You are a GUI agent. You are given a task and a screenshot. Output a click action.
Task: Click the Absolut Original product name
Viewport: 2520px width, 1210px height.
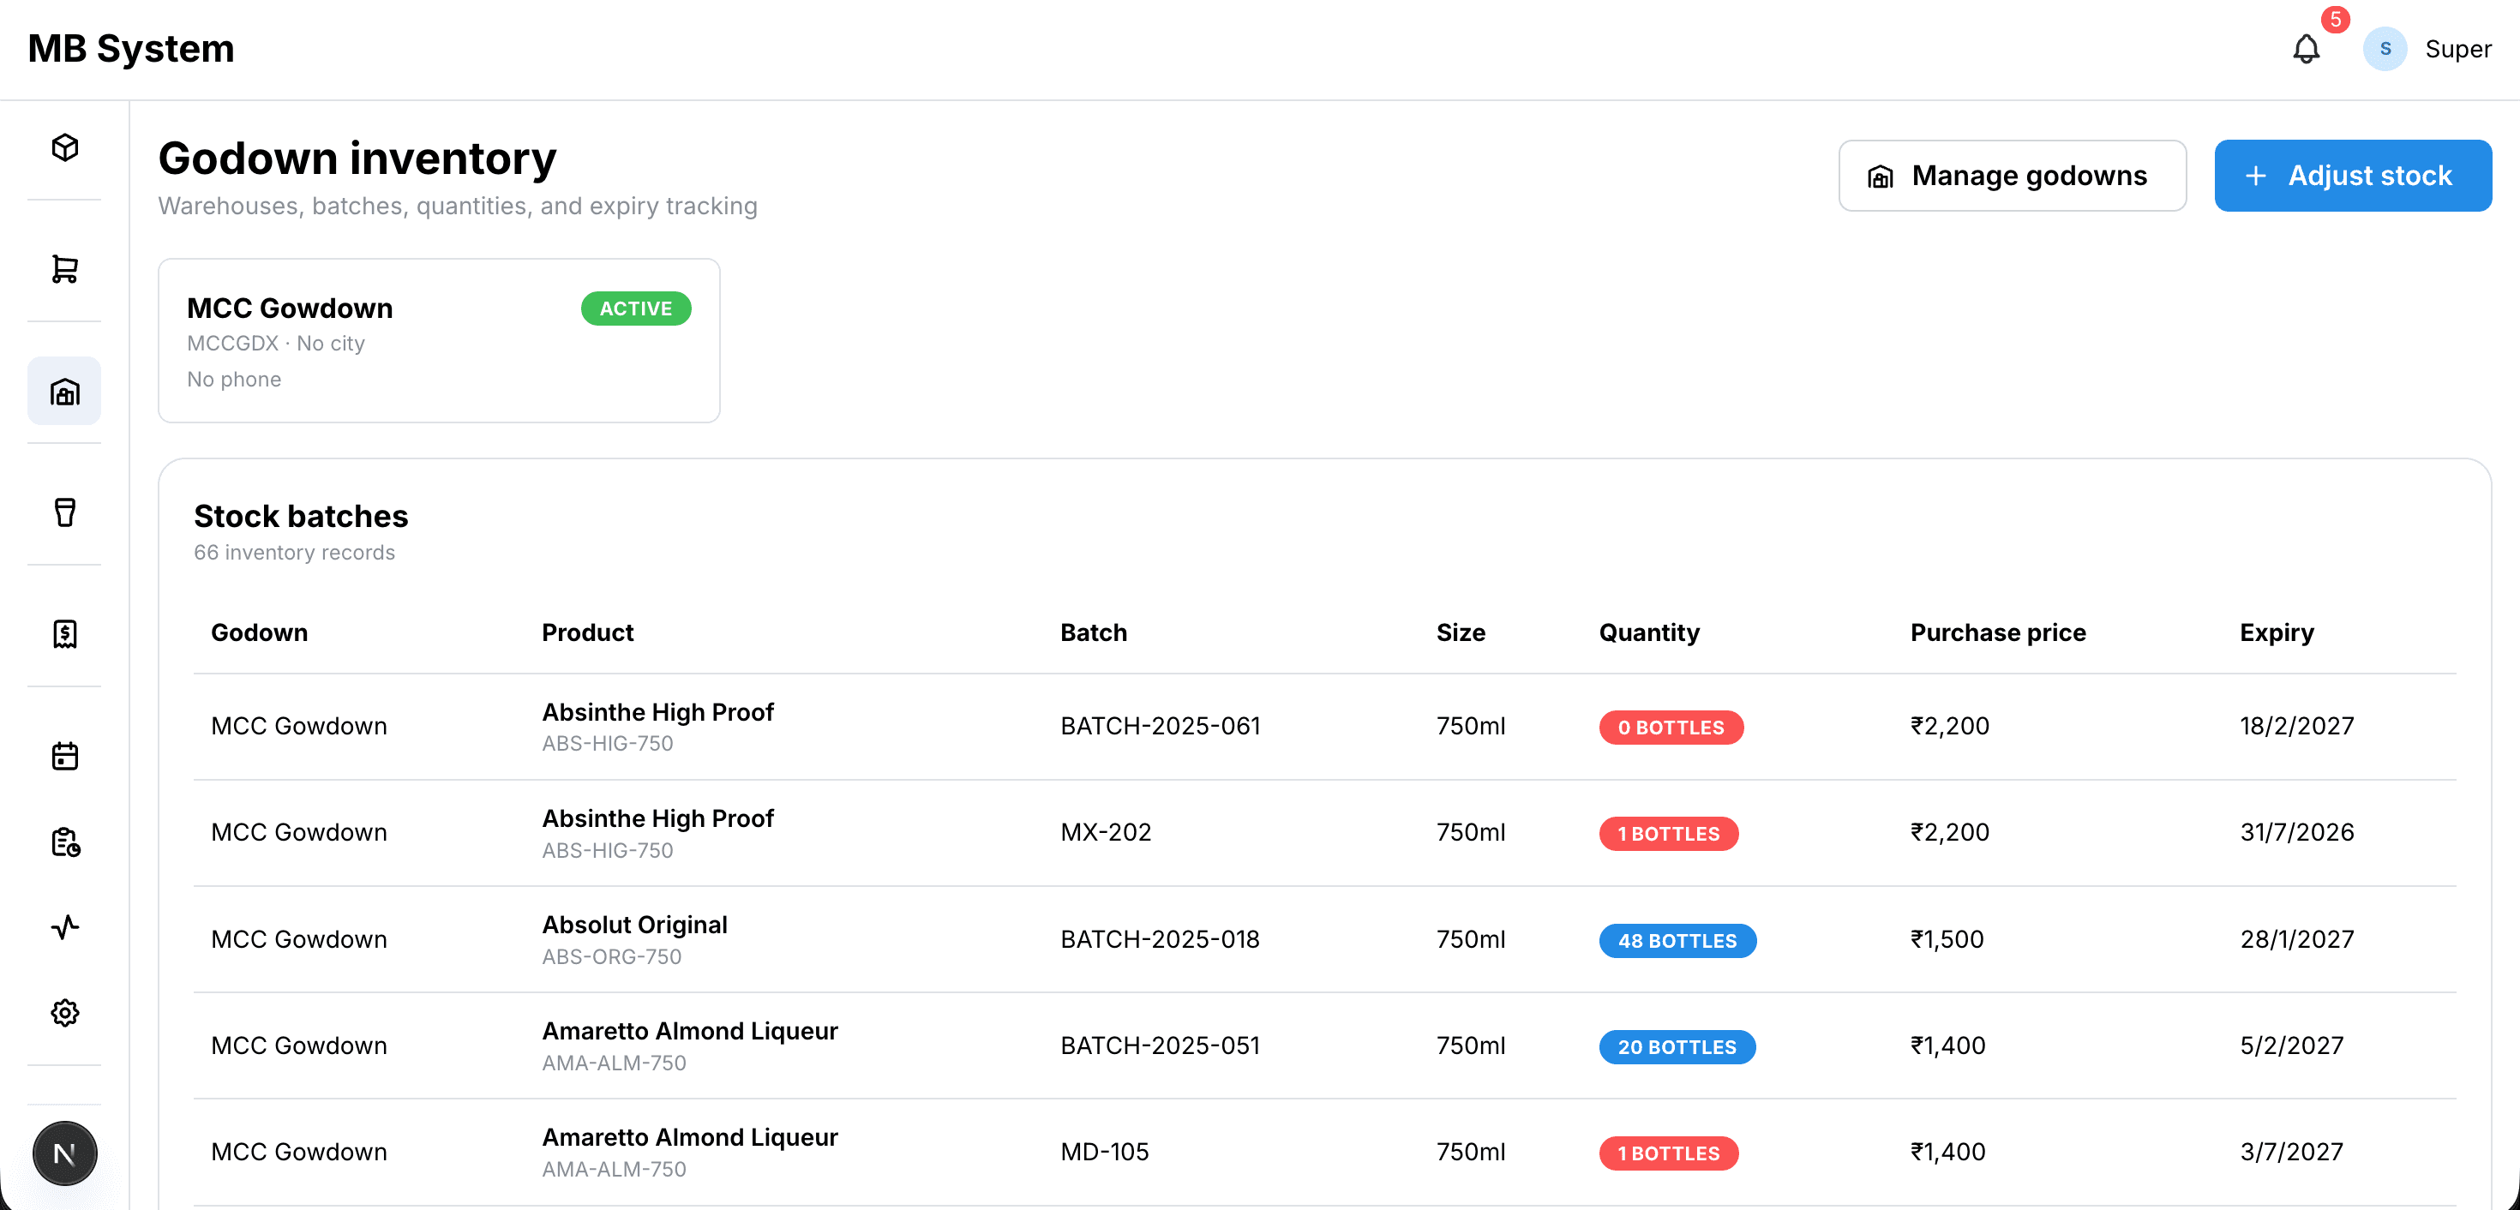[635, 925]
